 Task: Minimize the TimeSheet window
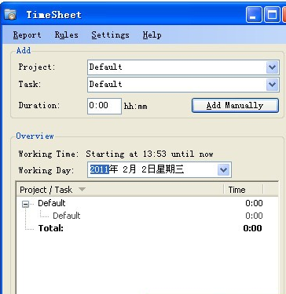coord(254,15)
